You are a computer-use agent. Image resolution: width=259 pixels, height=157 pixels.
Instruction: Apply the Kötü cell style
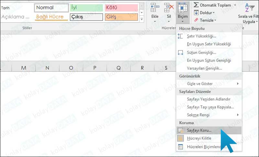pos(121,8)
